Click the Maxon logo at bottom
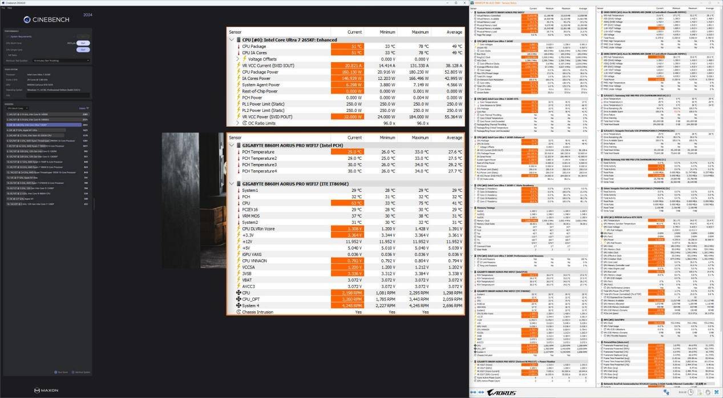The height and width of the screenshot is (398, 723). click(46, 390)
